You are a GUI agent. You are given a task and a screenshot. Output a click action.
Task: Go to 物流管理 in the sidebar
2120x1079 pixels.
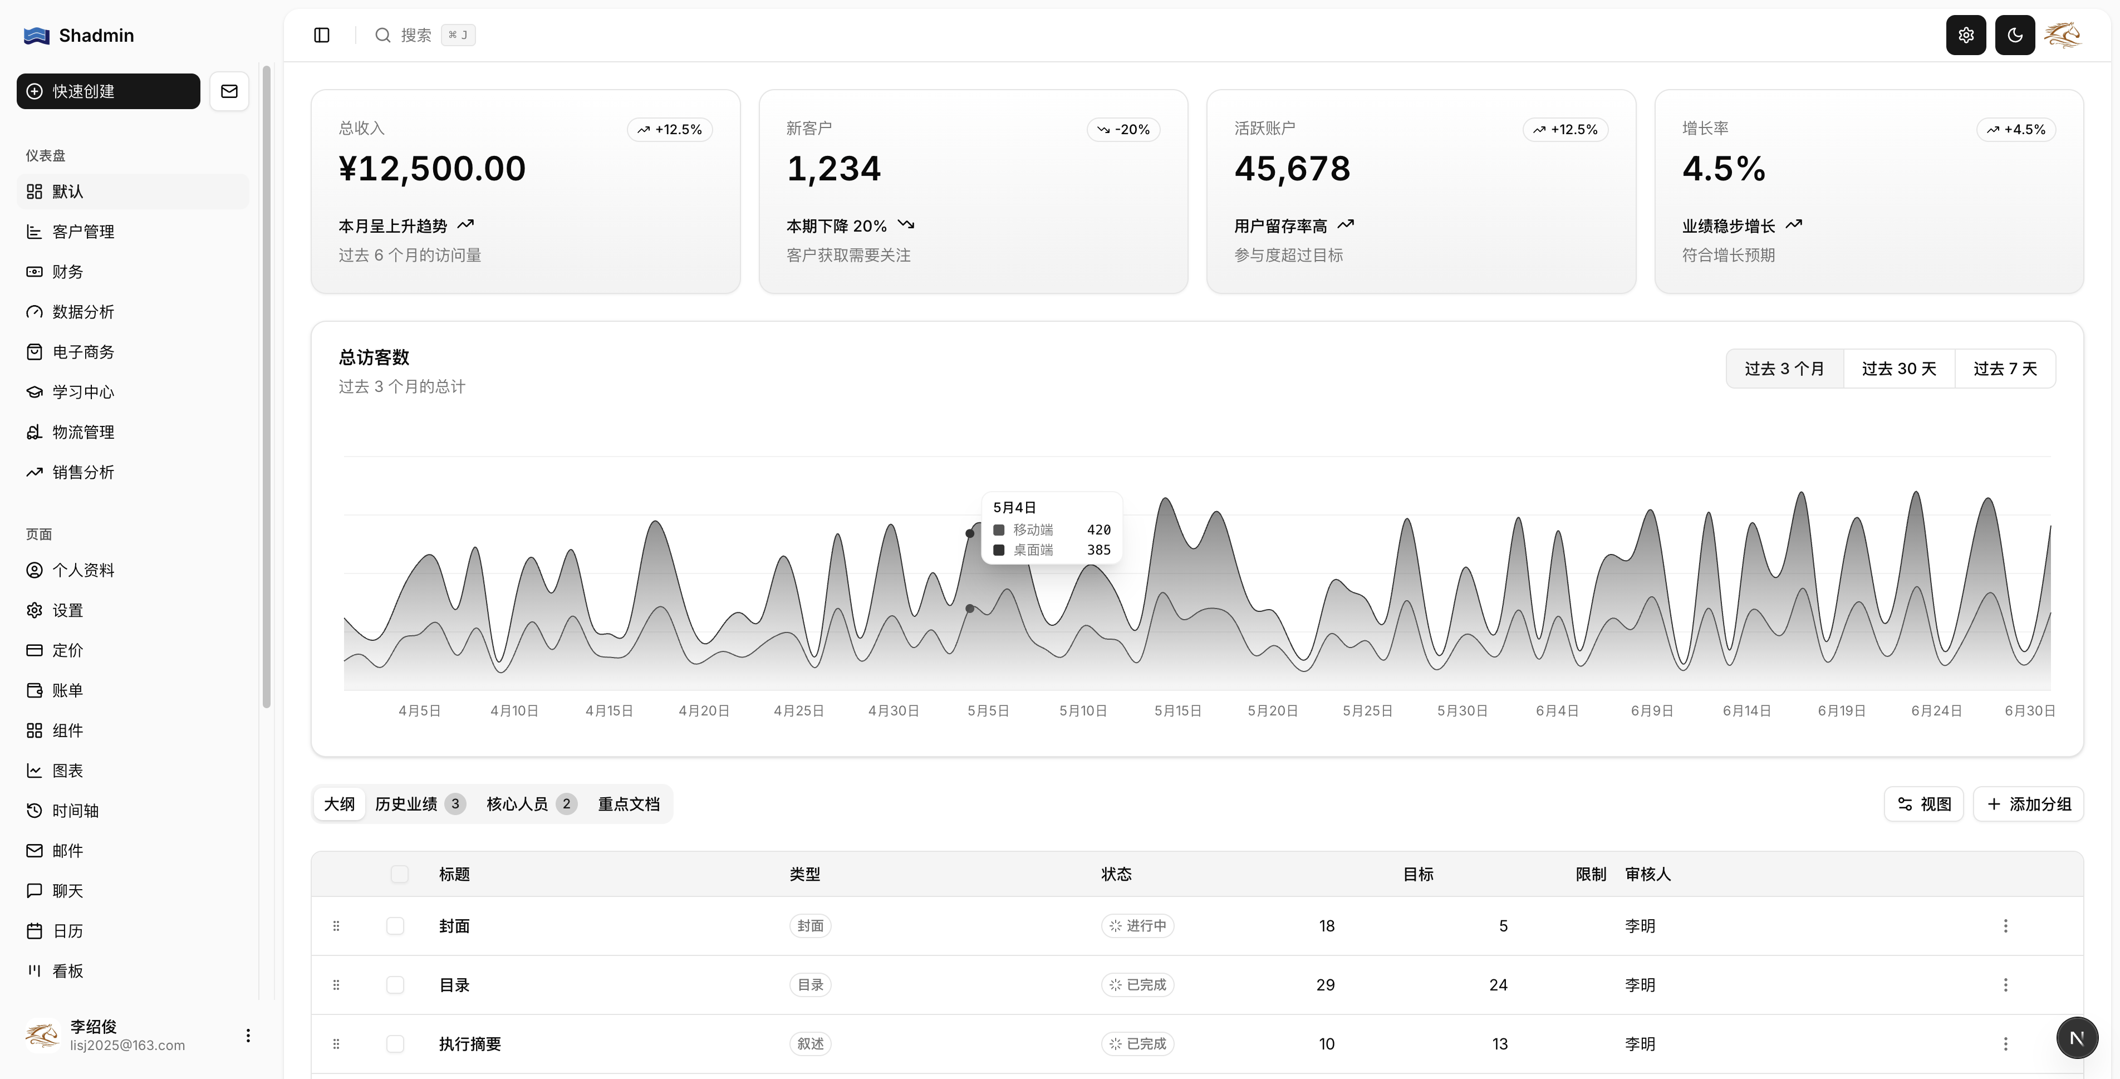coord(82,432)
